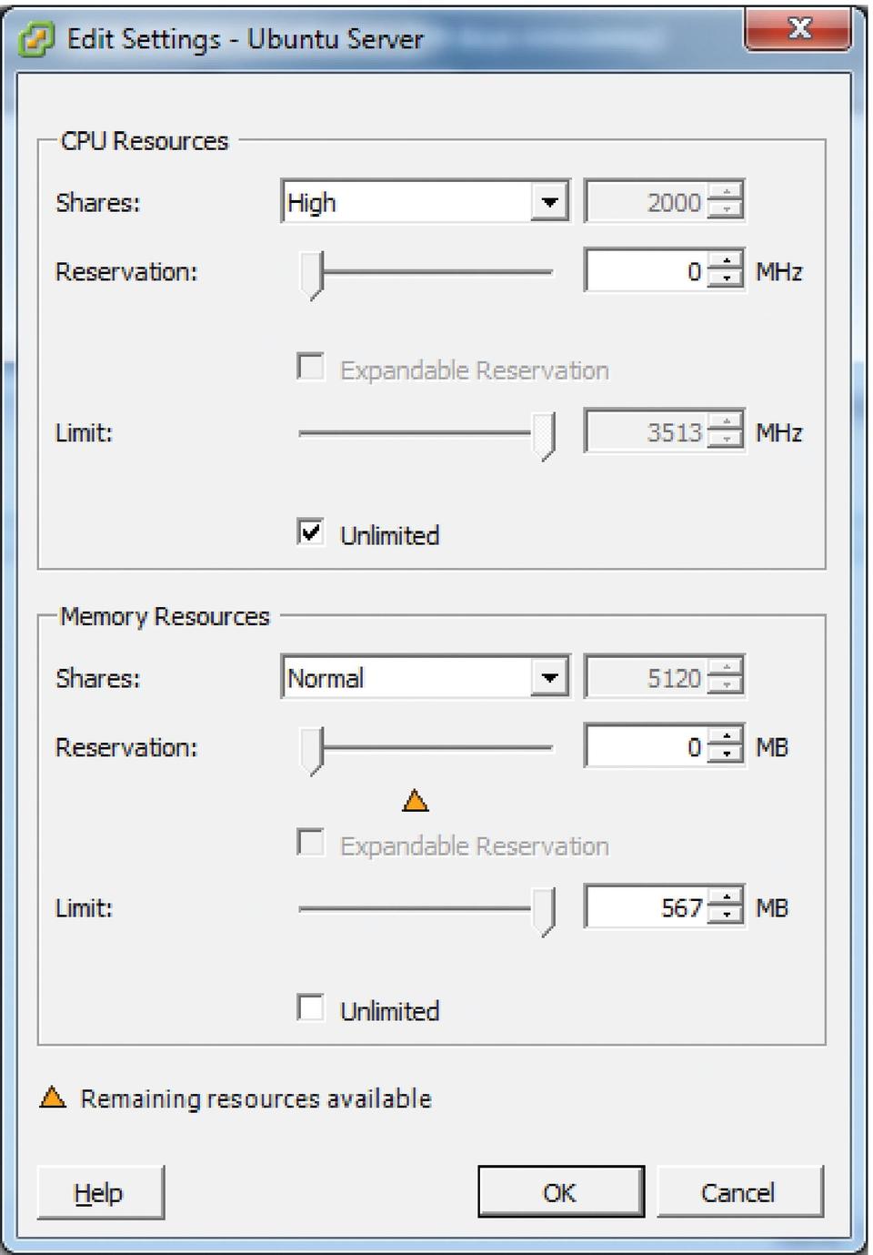Enable the Memory Unlimited checkbox

coord(311,1008)
